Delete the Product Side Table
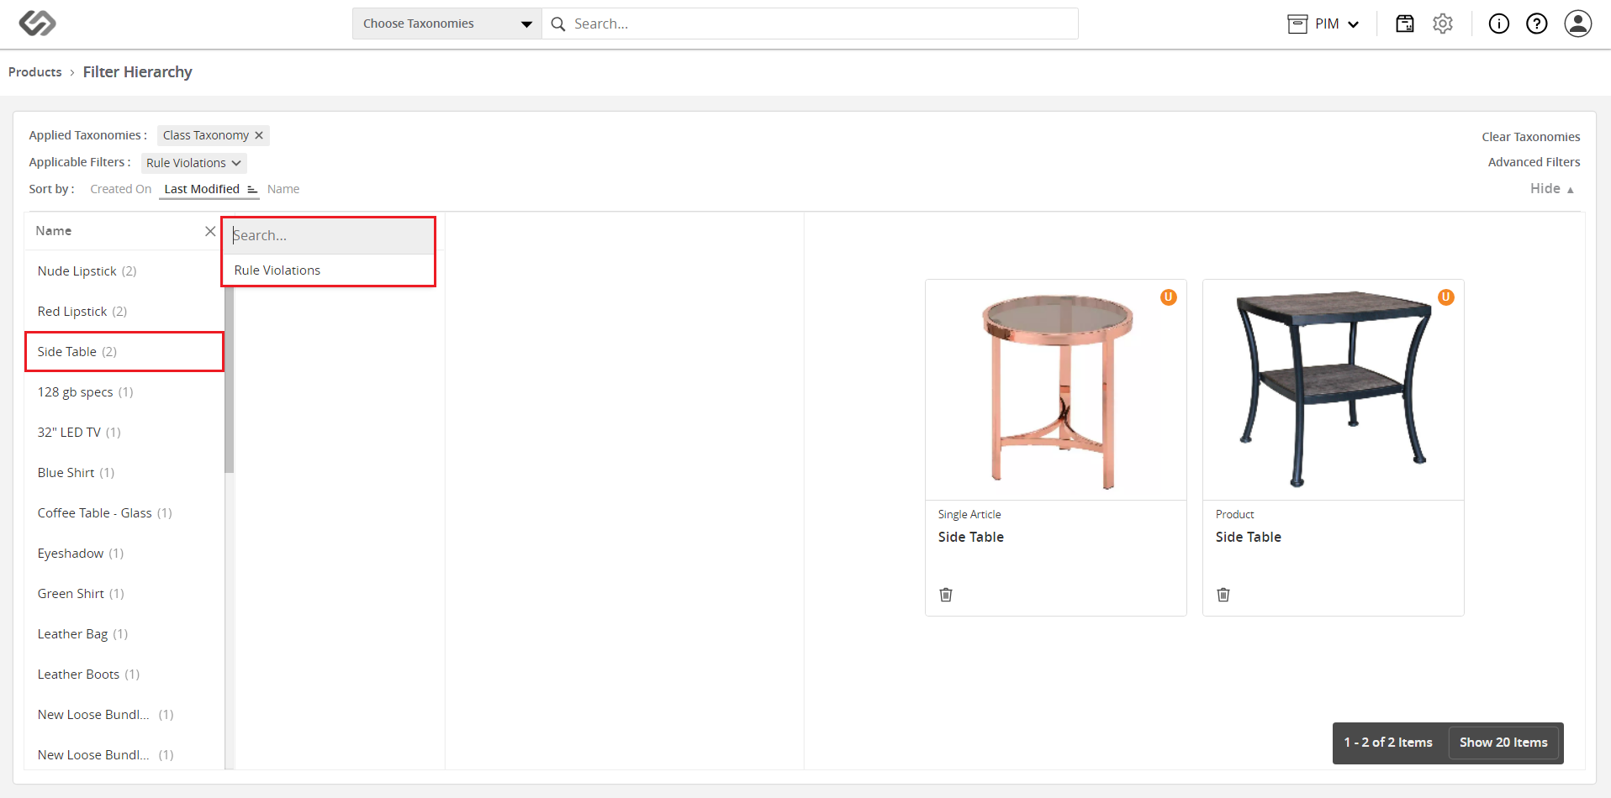 tap(1223, 595)
